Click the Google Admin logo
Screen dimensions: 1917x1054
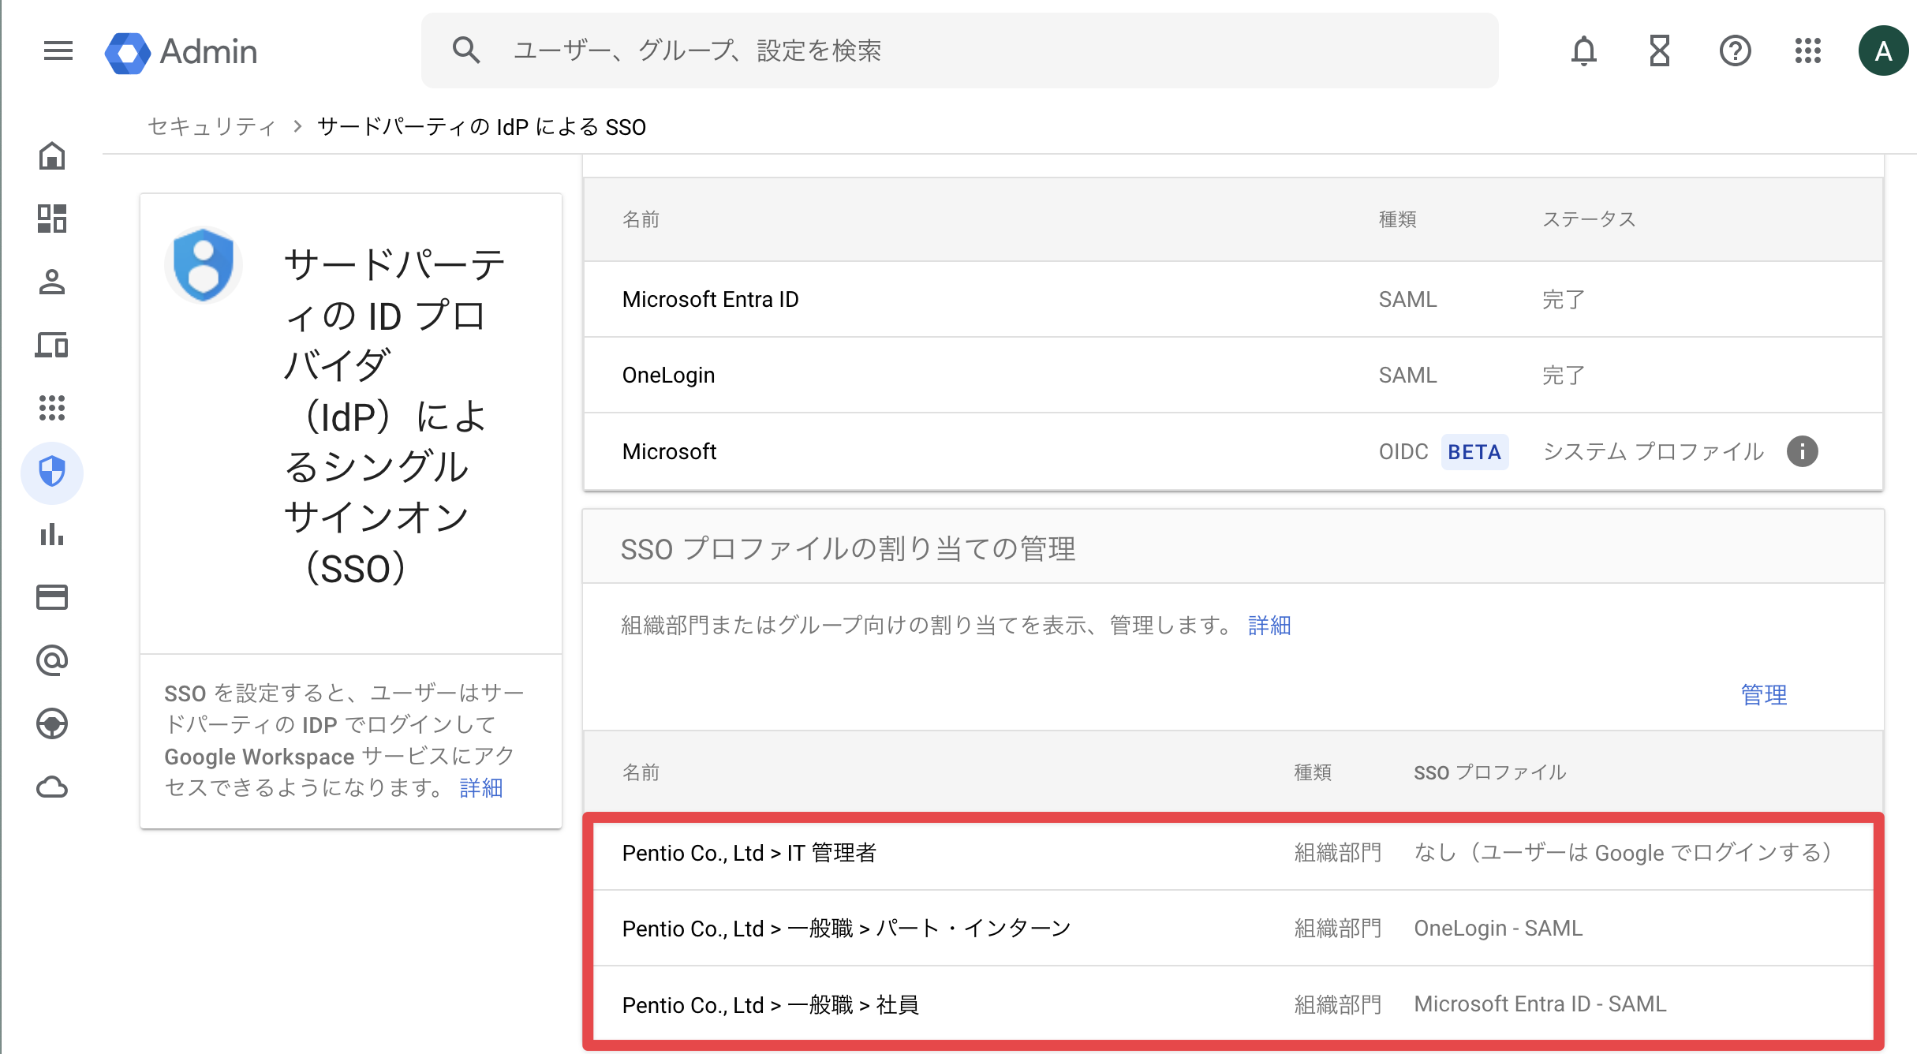point(181,52)
